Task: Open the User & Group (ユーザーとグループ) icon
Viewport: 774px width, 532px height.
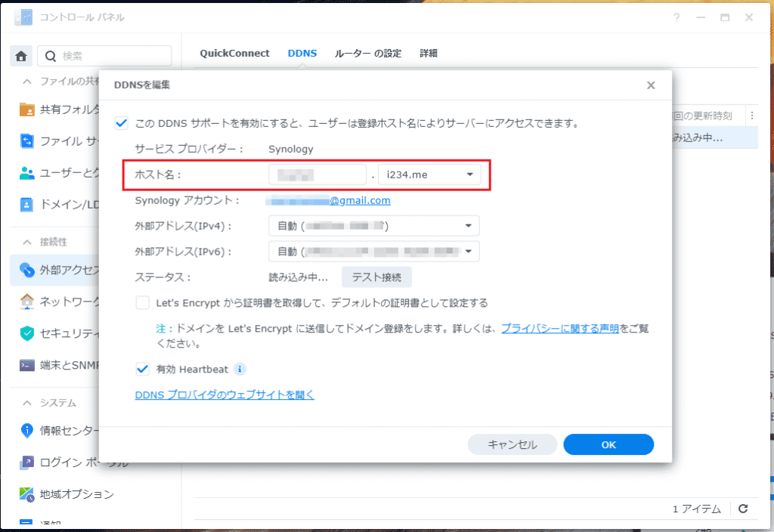Action: (26, 173)
